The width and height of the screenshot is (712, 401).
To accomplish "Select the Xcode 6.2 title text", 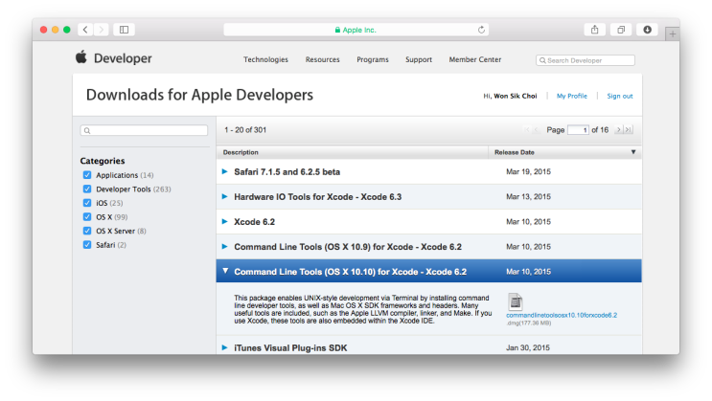I will (254, 222).
